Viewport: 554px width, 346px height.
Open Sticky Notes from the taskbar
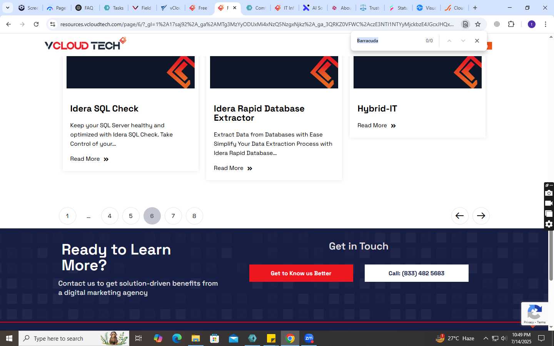click(271, 338)
